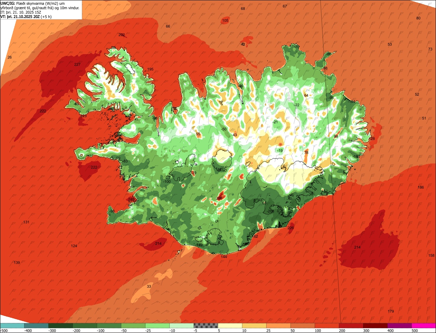Viewport: 436px width, 333px height.
Task: Click the ocean value 139 in the southwest
Action: point(17,262)
